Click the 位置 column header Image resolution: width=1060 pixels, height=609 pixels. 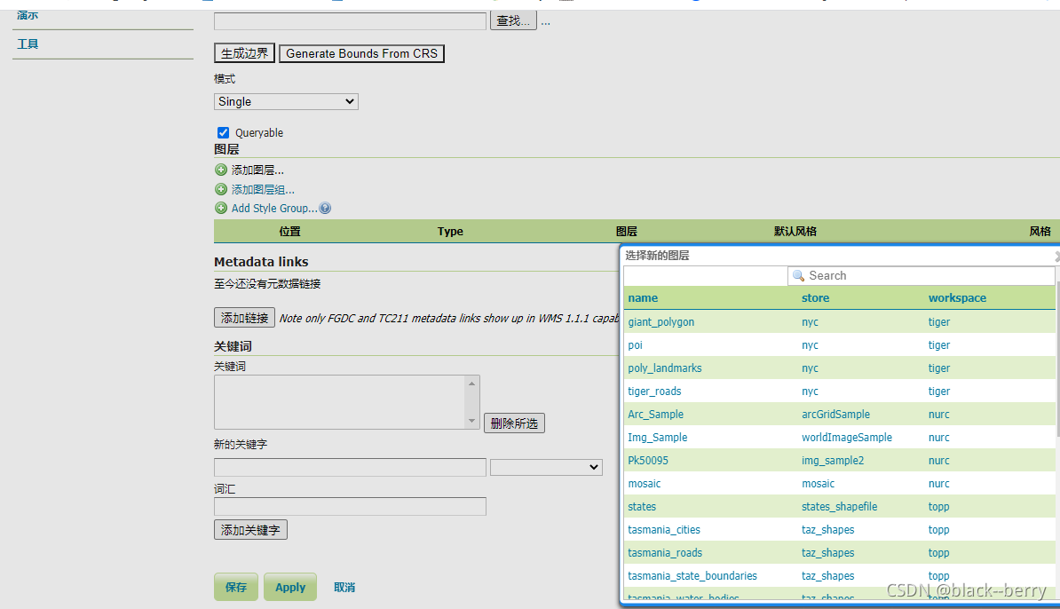[x=290, y=231]
